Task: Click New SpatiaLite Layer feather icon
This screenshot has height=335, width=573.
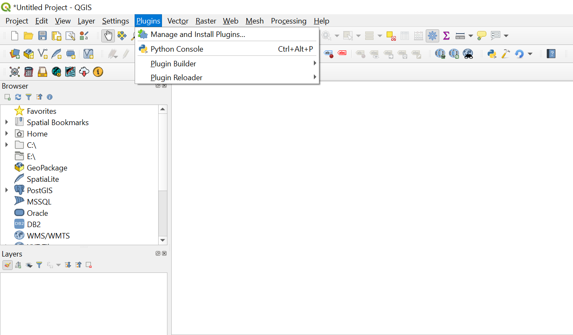Action: coord(56,54)
